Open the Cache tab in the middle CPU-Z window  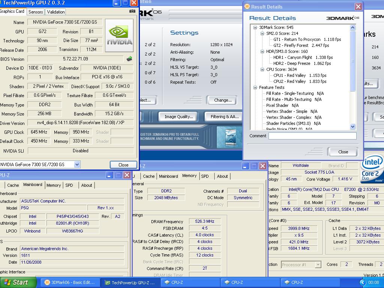click(x=148, y=176)
